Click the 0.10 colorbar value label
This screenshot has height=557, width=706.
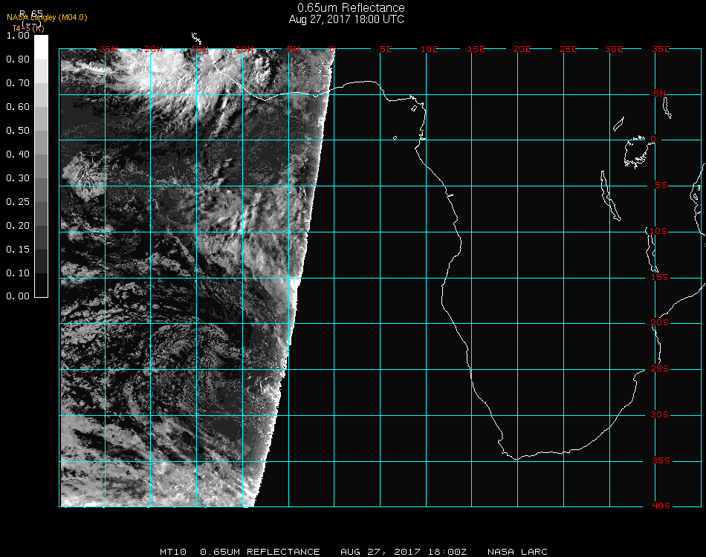[x=18, y=273]
